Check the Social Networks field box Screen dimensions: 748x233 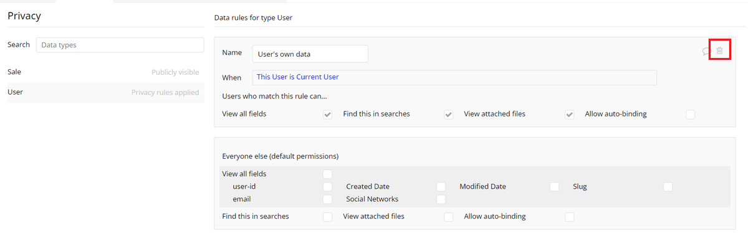coord(441,199)
